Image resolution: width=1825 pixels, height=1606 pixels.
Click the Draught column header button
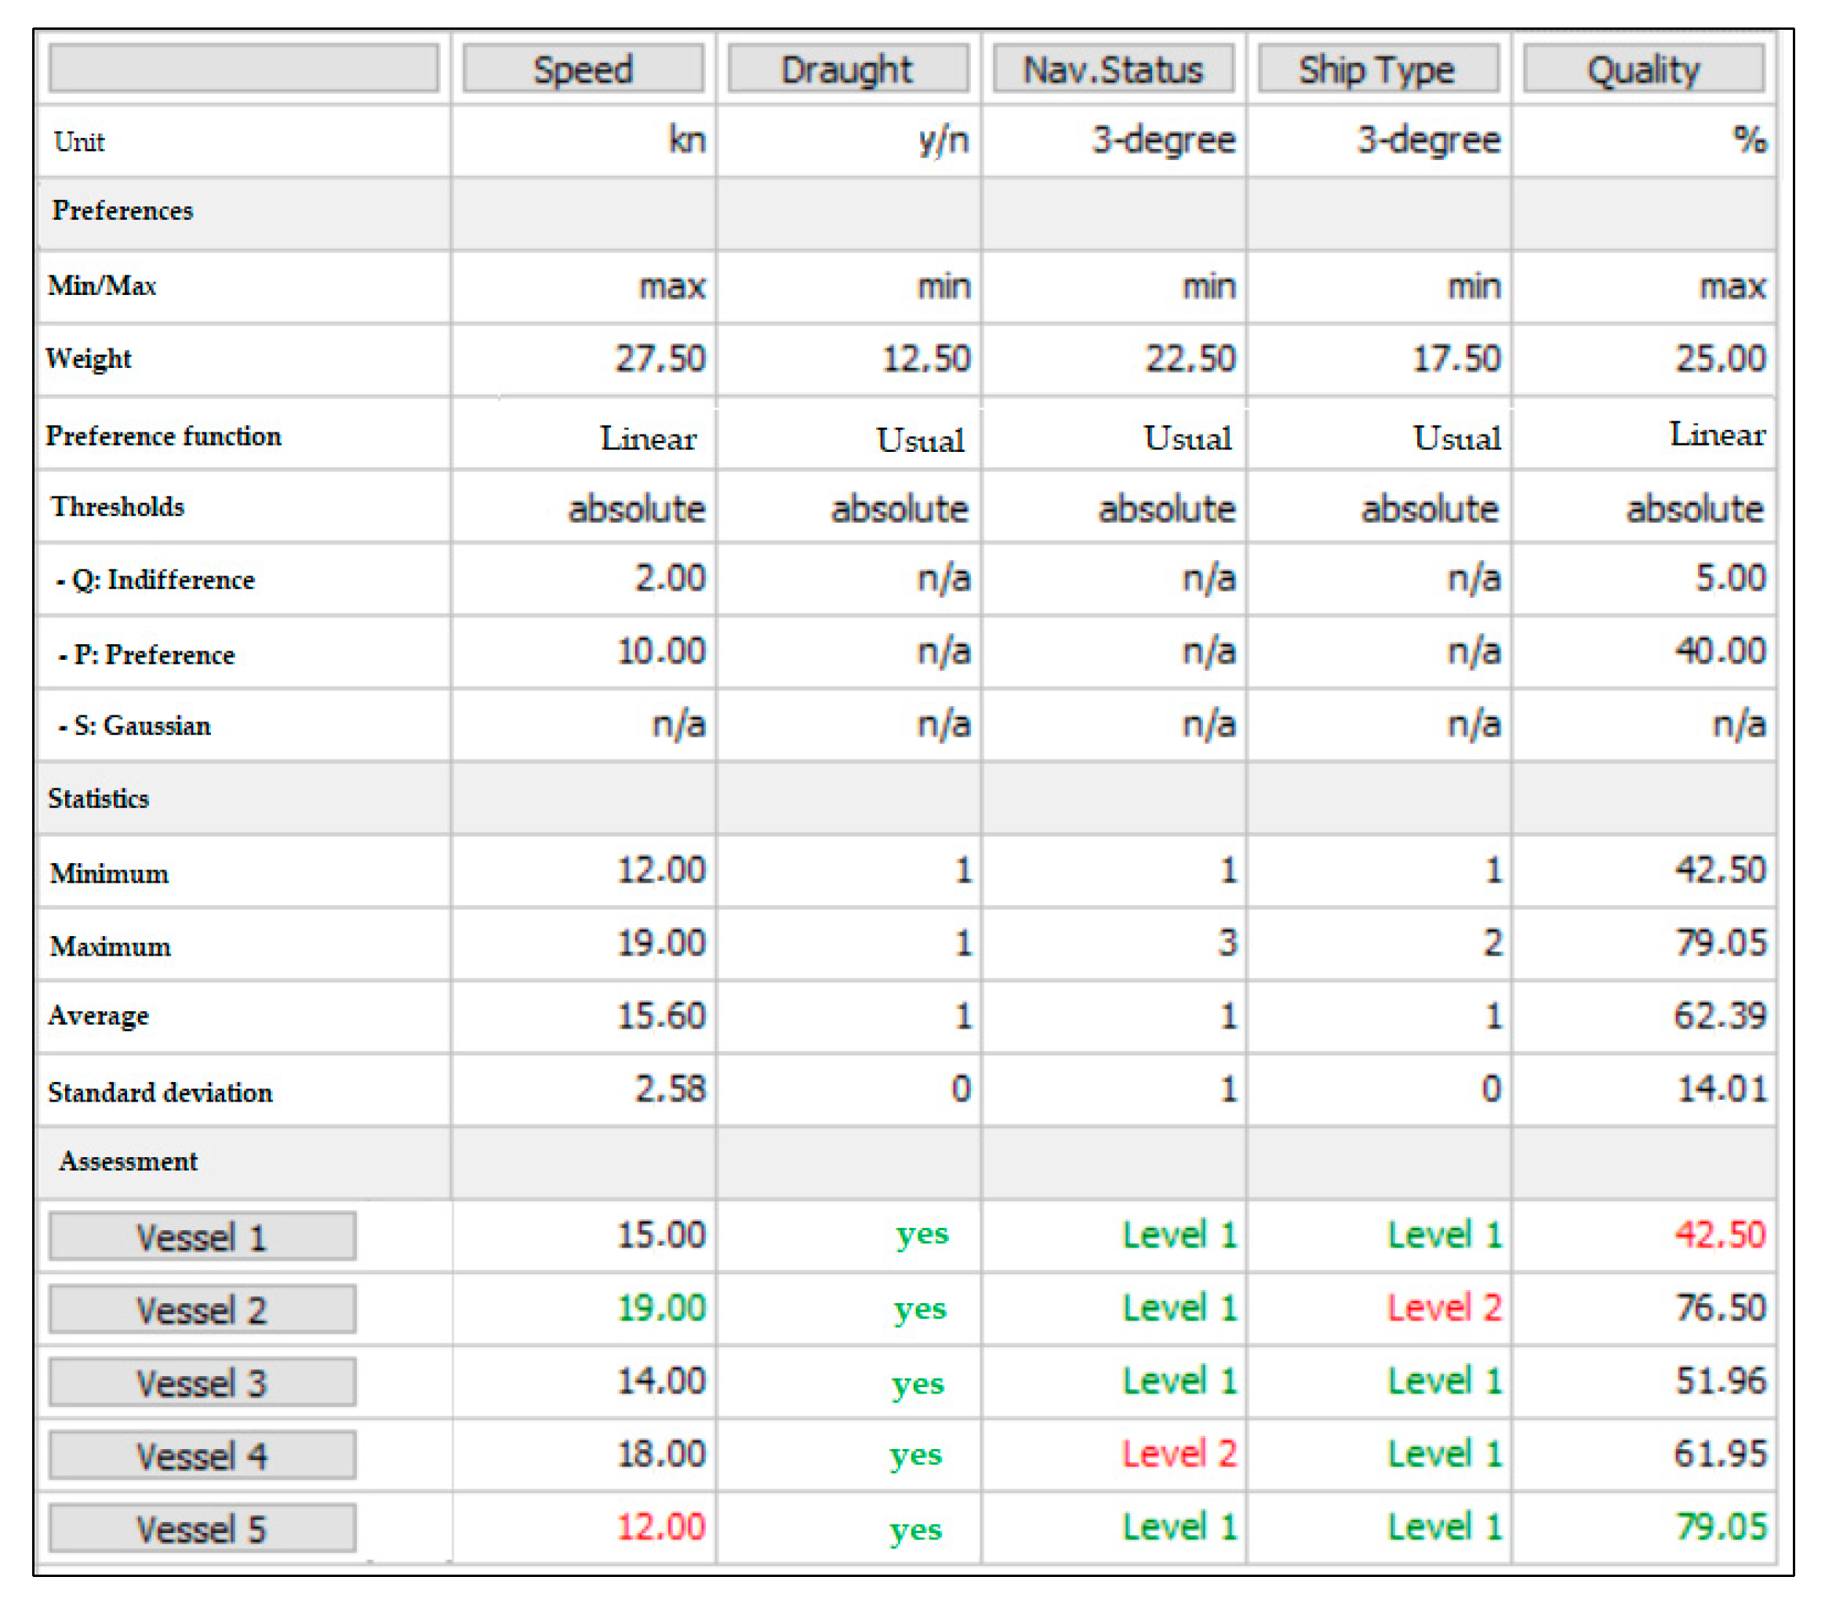(x=847, y=69)
